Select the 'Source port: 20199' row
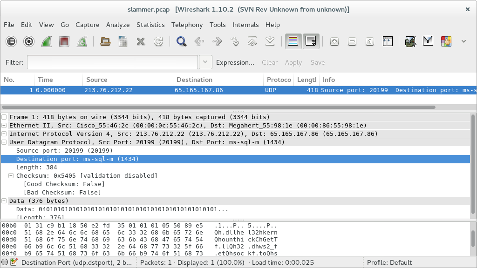 [235, 151]
